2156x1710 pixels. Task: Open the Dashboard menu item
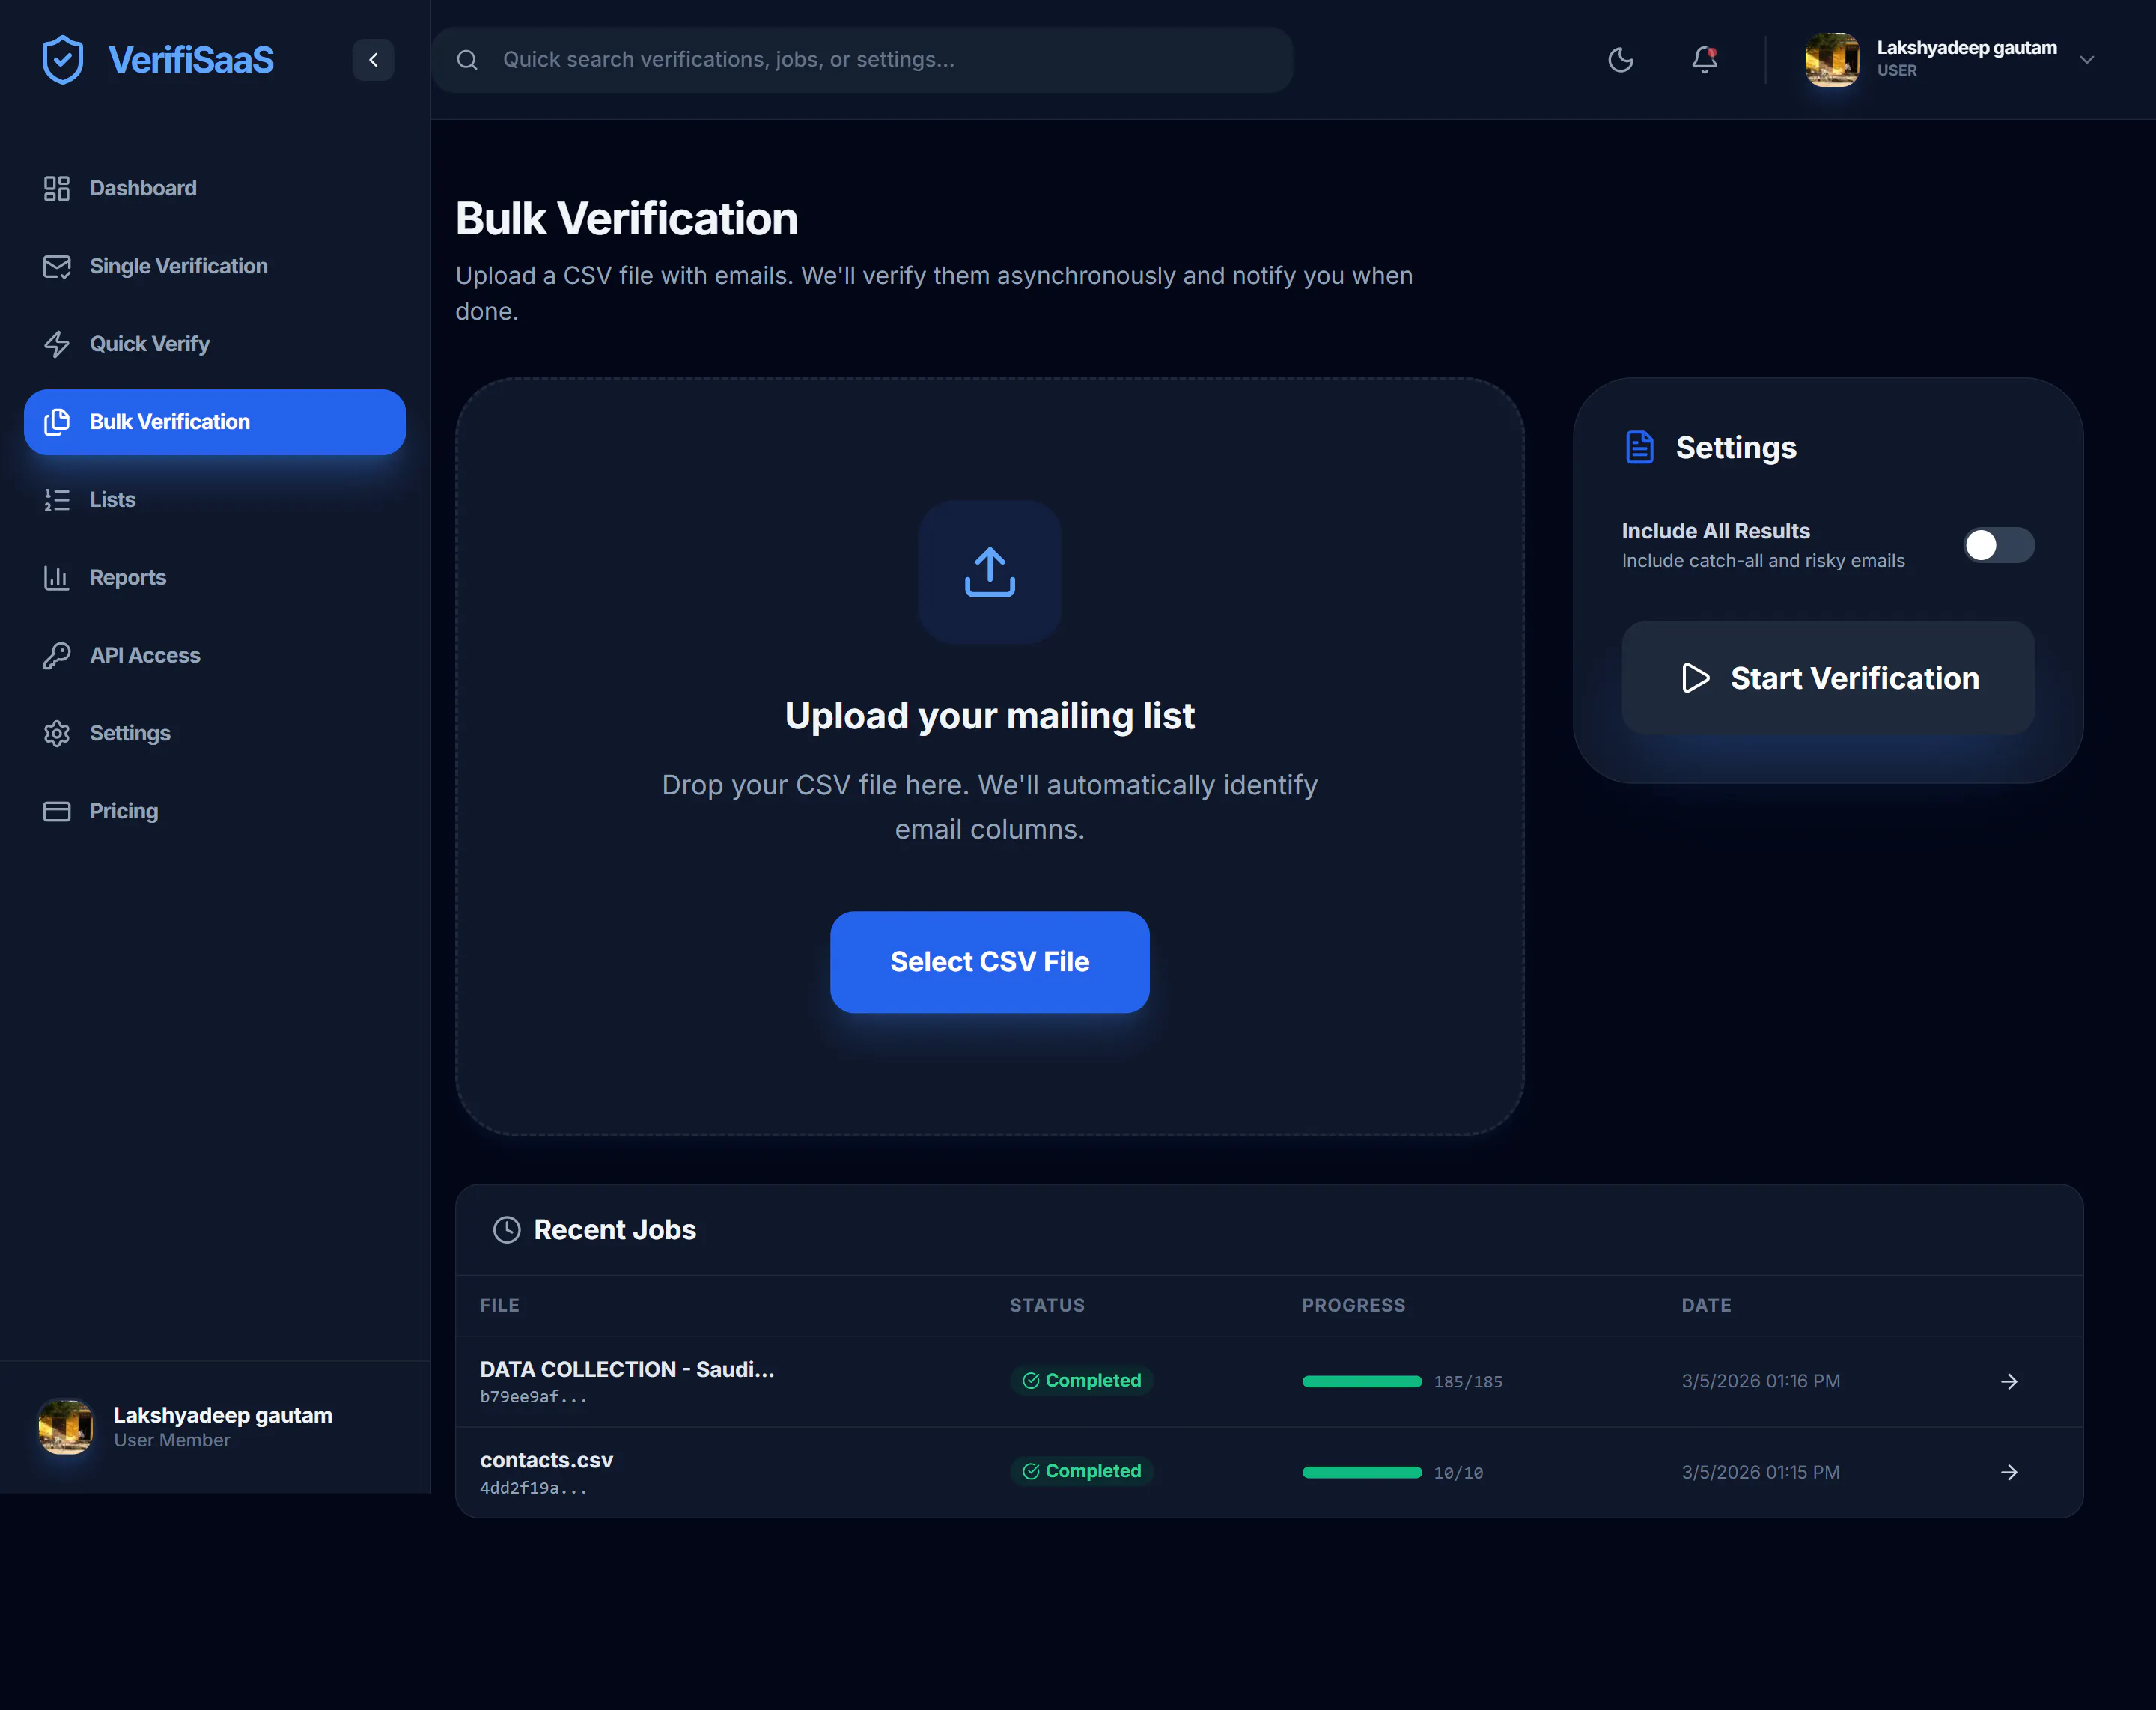(215, 188)
